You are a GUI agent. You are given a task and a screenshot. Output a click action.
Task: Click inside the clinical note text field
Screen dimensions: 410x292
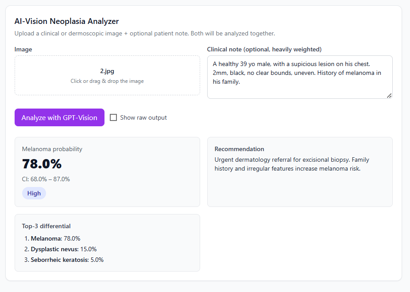pos(299,75)
